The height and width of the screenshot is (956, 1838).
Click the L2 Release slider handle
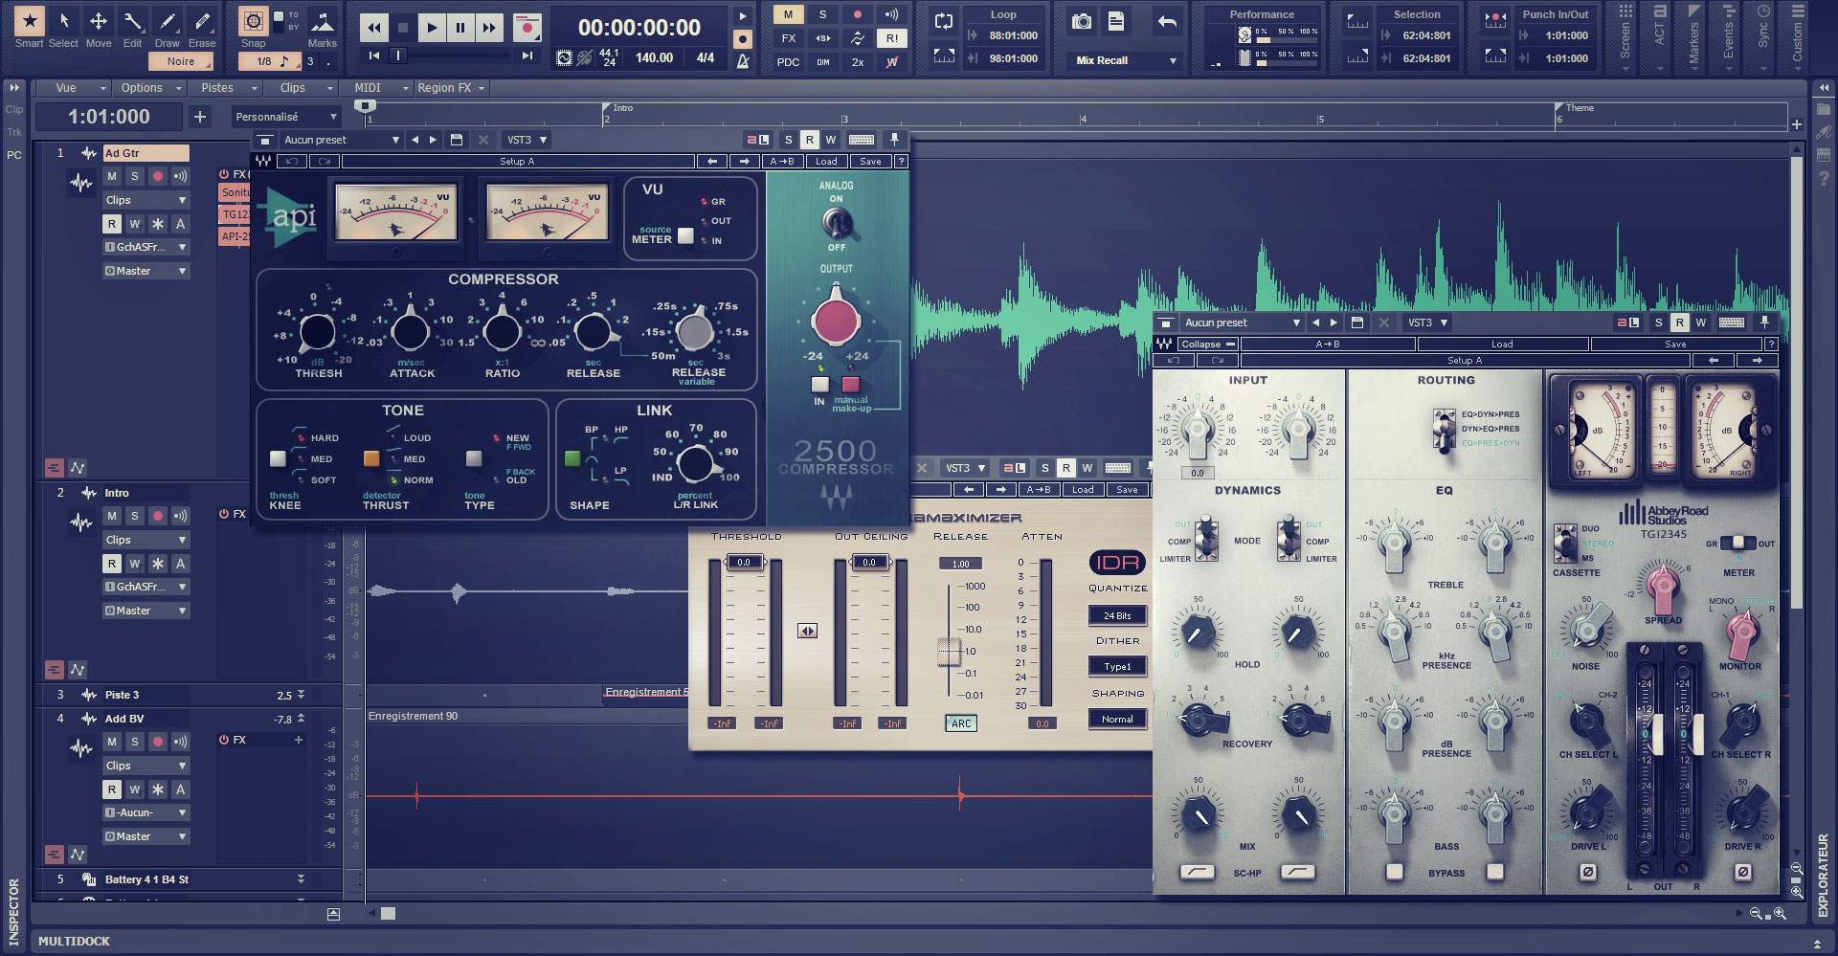948,652
